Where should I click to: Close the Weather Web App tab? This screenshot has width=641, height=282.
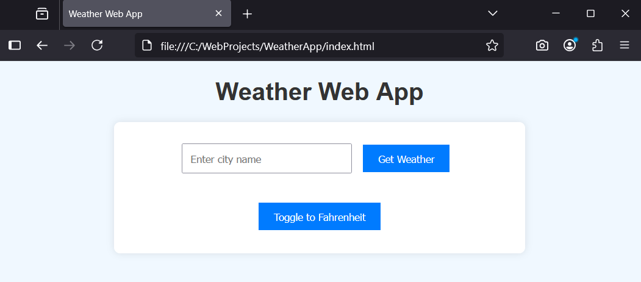pos(218,13)
